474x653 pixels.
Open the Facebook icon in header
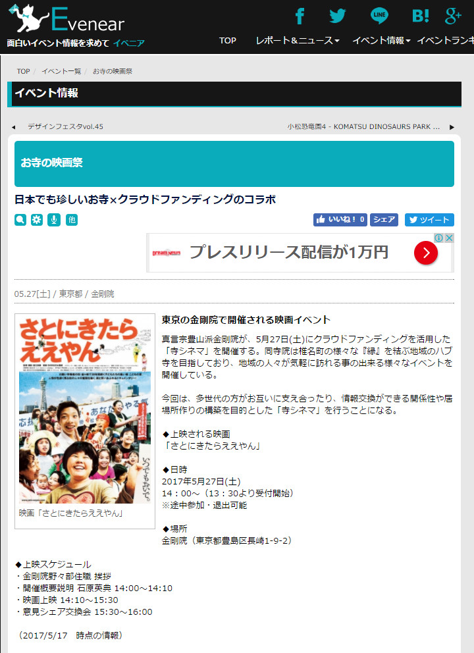[300, 16]
